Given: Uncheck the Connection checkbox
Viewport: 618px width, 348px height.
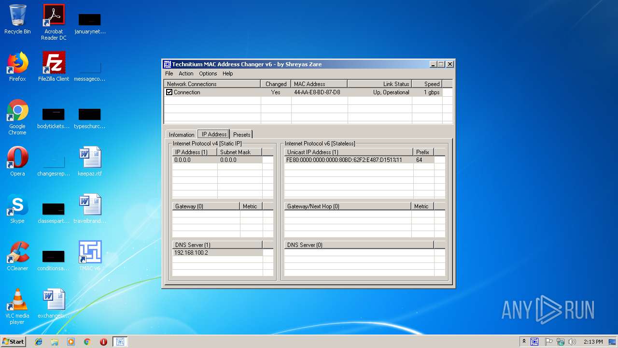Looking at the screenshot, I should 169,92.
